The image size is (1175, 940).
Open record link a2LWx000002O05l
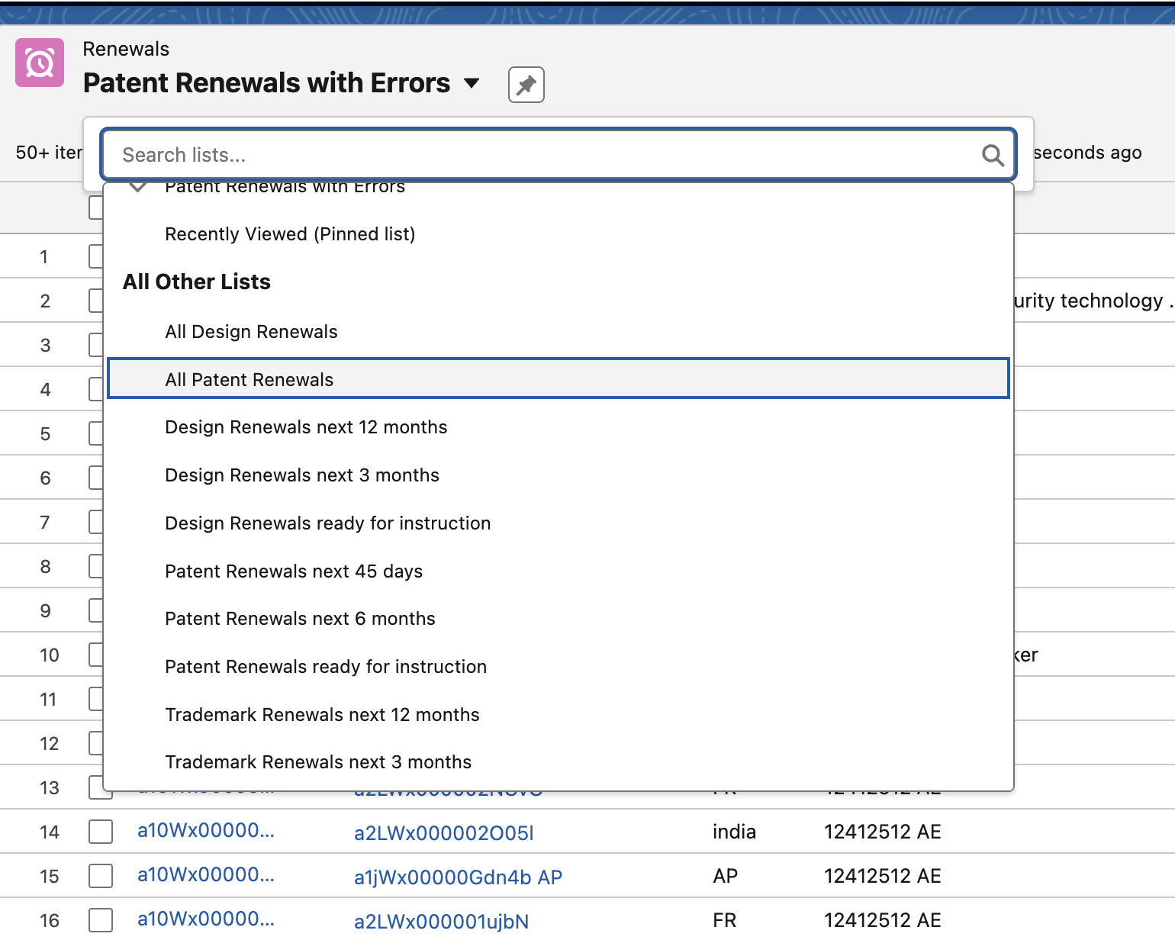[443, 833]
